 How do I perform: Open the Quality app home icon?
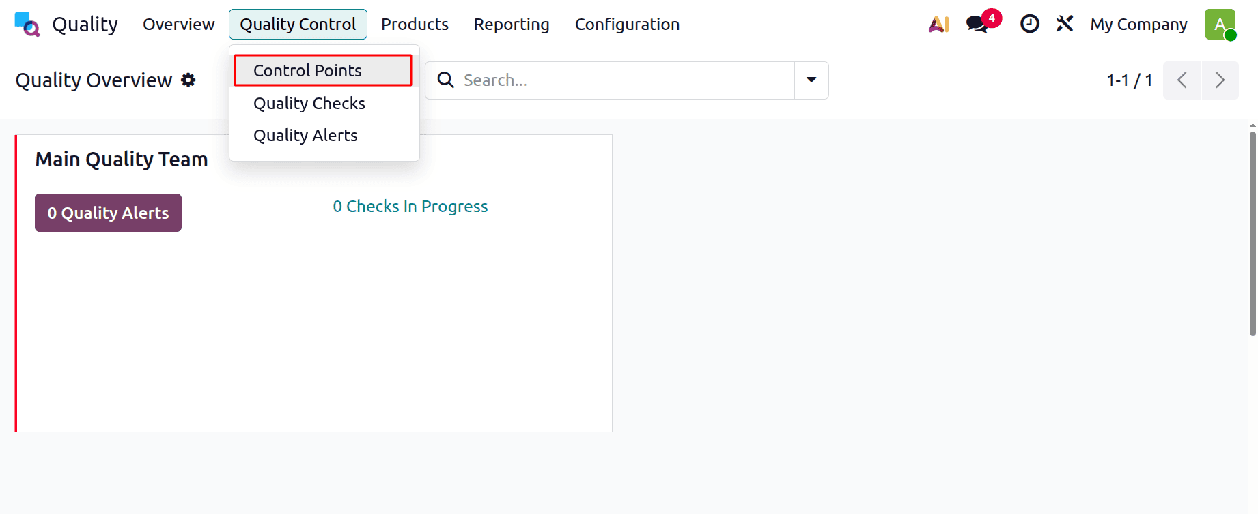(27, 25)
